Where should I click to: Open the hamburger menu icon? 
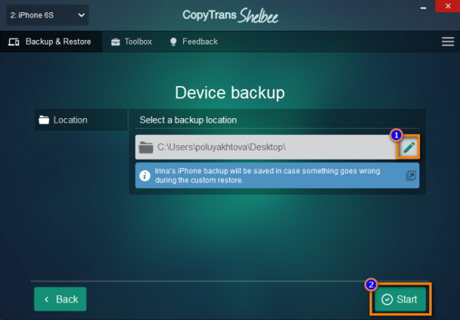pos(448,41)
